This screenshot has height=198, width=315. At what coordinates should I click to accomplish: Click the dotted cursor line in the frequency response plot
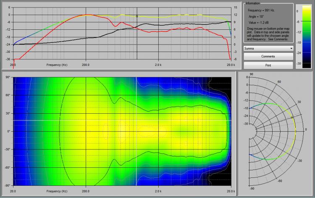pos(137,42)
